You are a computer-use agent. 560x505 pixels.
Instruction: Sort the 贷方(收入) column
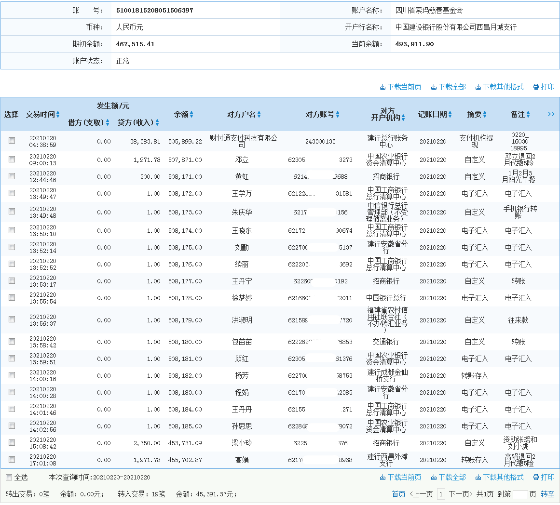tap(157, 122)
